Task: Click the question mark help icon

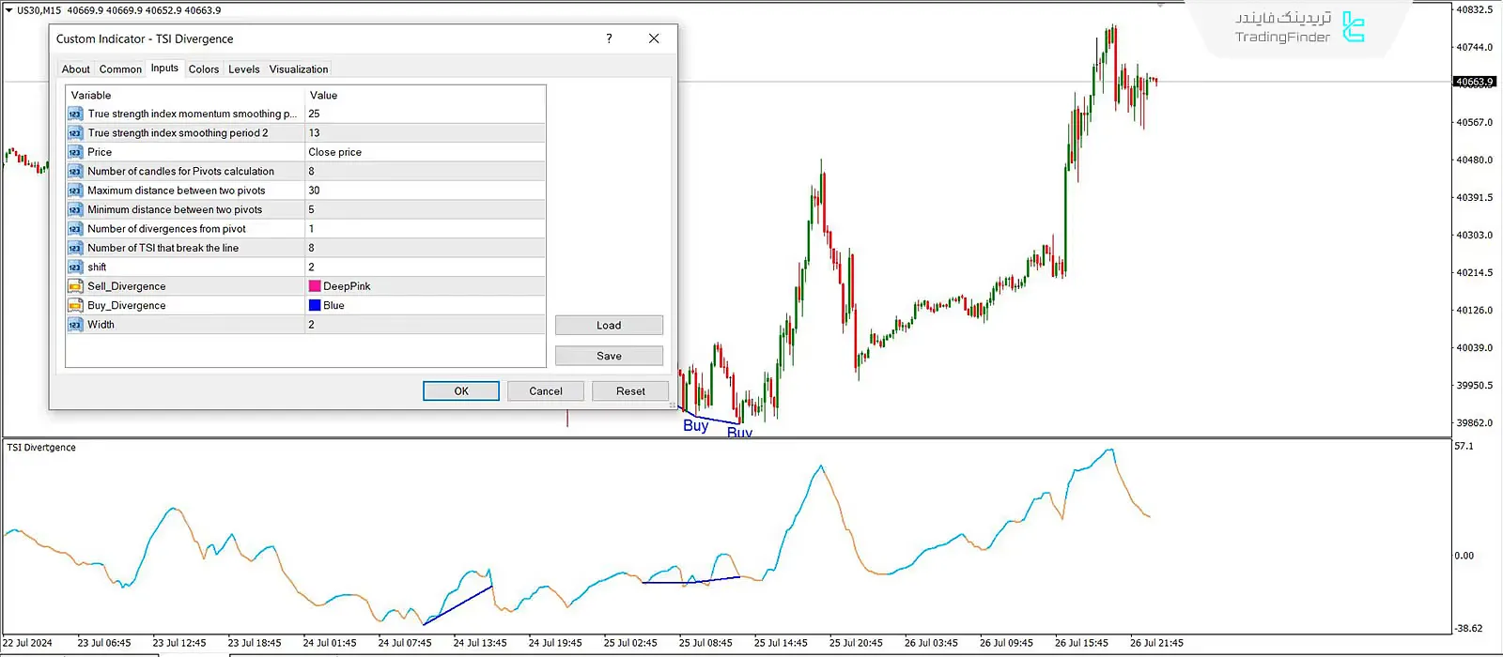Action: [x=609, y=38]
